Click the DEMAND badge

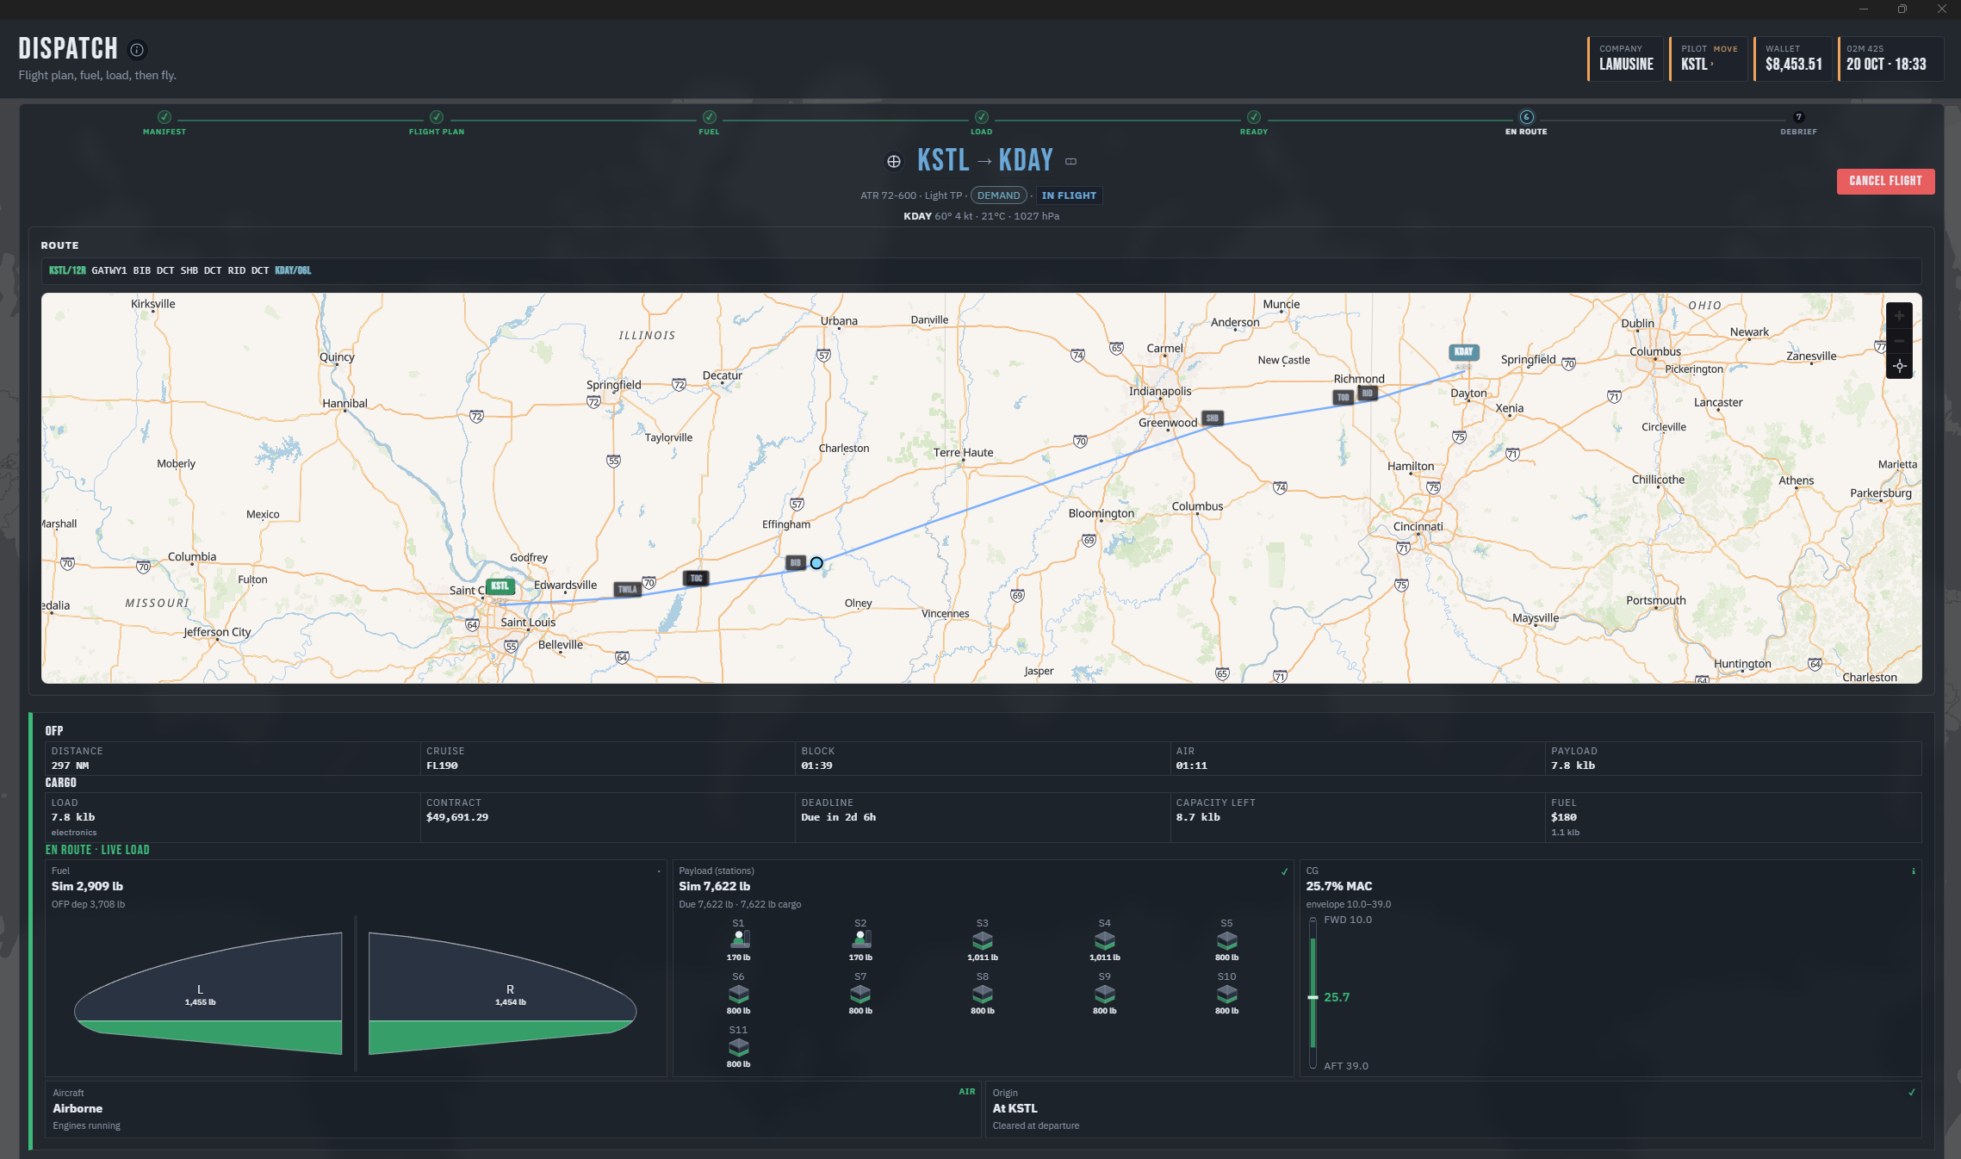point(998,195)
